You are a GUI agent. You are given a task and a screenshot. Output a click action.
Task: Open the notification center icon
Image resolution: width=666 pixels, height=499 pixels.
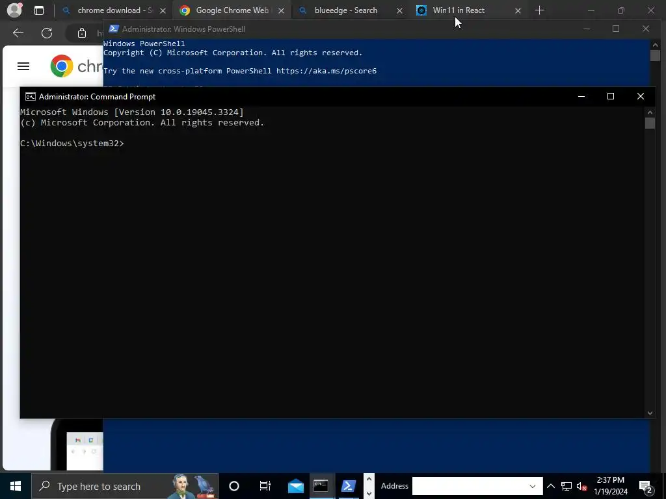[646, 486]
